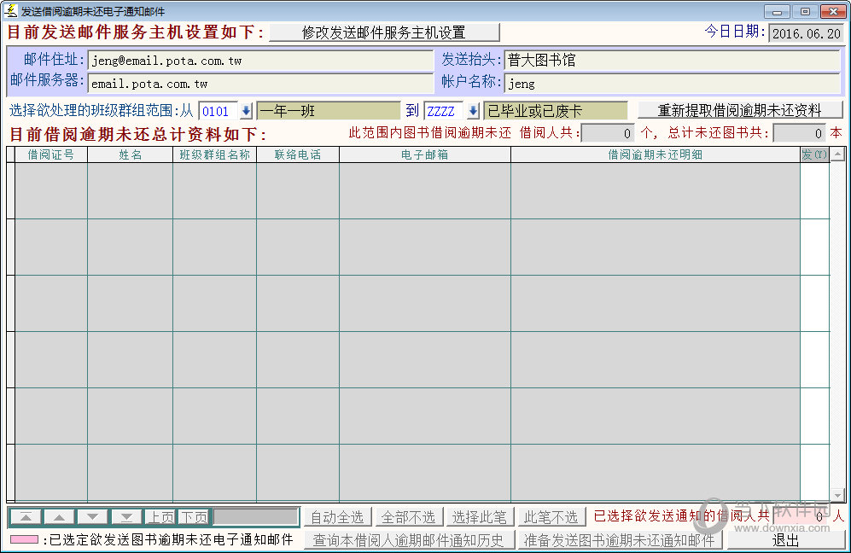This screenshot has width=851, height=553.
Task: Click the 班级群组名称 column header
Action: (214, 154)
